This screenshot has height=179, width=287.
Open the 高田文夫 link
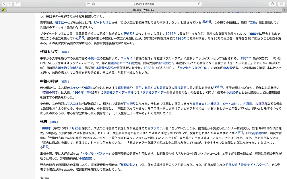(198, 104)
